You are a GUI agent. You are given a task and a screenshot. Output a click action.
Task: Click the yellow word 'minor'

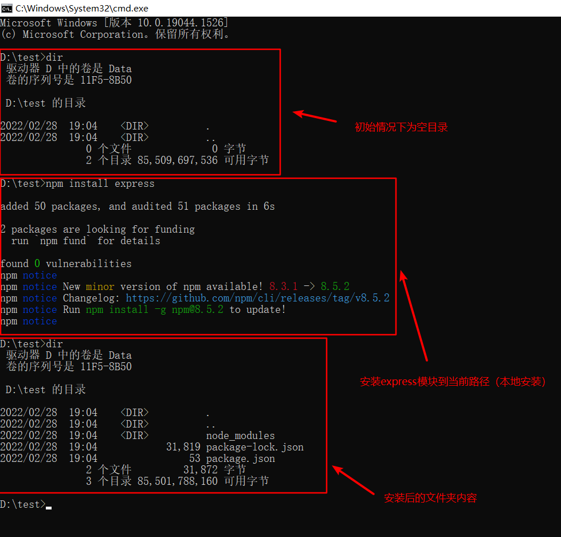pyautogui.click(x=100, y=287)
